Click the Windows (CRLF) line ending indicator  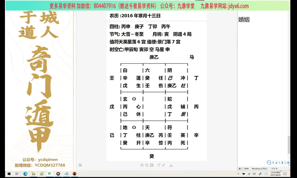[260, 168]
